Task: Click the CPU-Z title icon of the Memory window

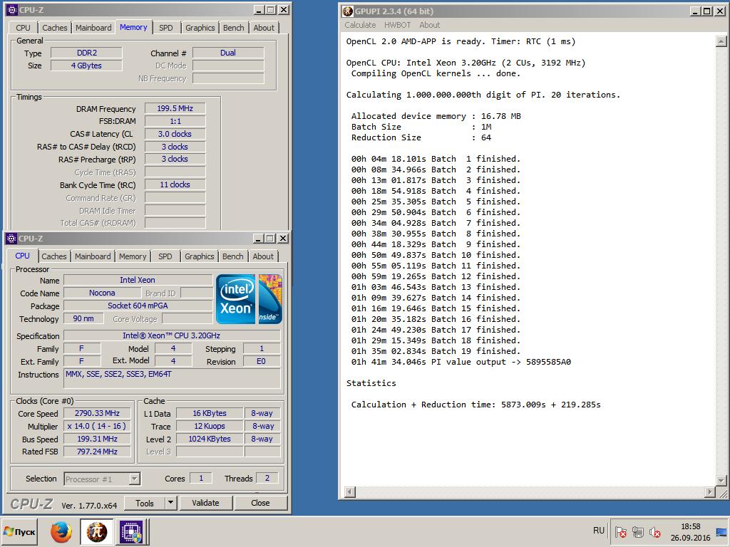Action: (11, 10)
